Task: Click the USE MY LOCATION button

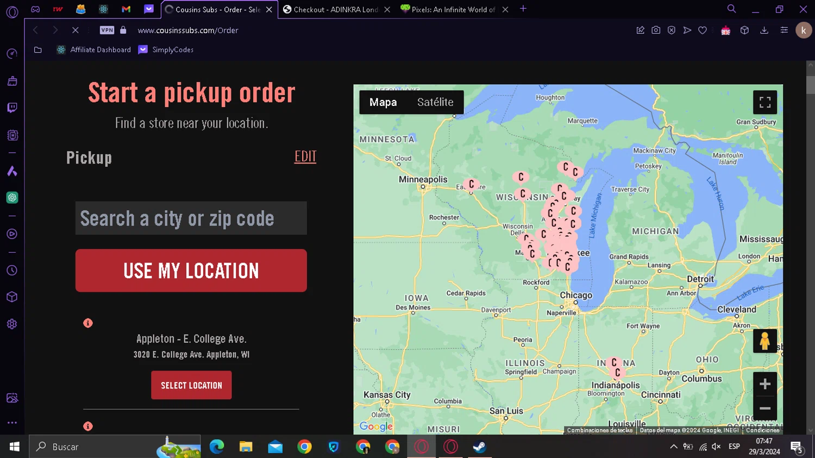Action: [x=191, y=271]
